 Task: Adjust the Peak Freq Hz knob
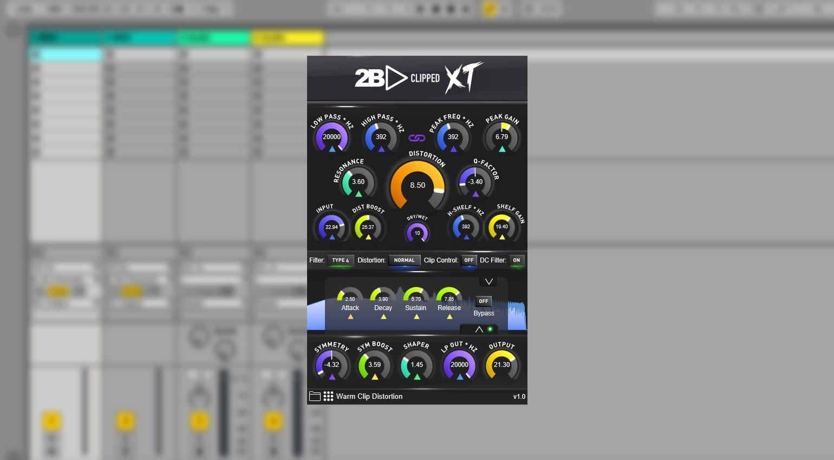click(453, 137)
